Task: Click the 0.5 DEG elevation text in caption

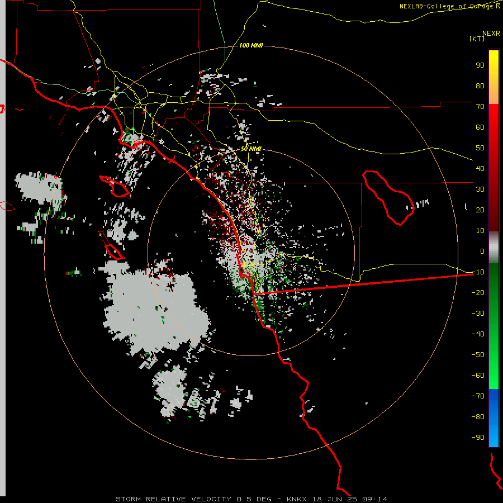Action: [254, 499]
